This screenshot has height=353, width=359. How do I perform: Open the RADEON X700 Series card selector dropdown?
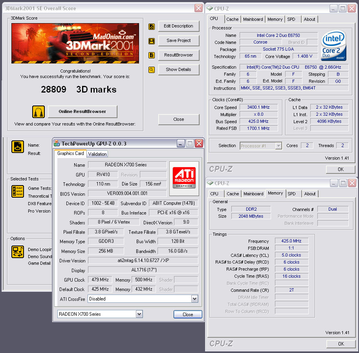(139, 314)
